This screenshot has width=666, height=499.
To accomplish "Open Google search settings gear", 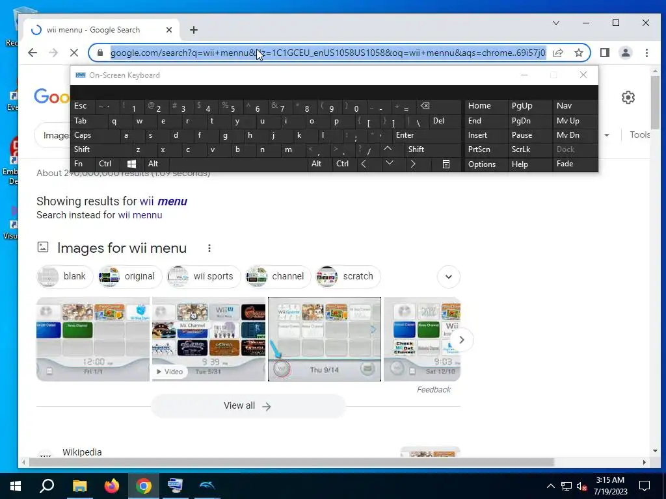I will pos(628,97).
